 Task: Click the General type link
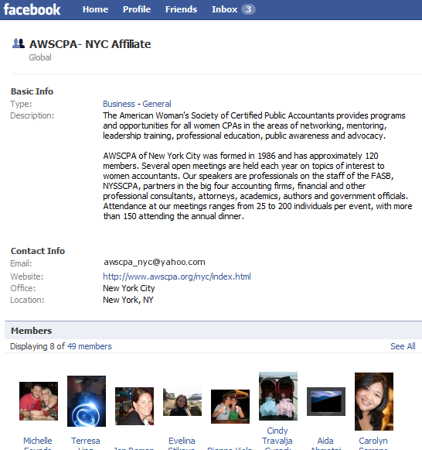point(157,104)
